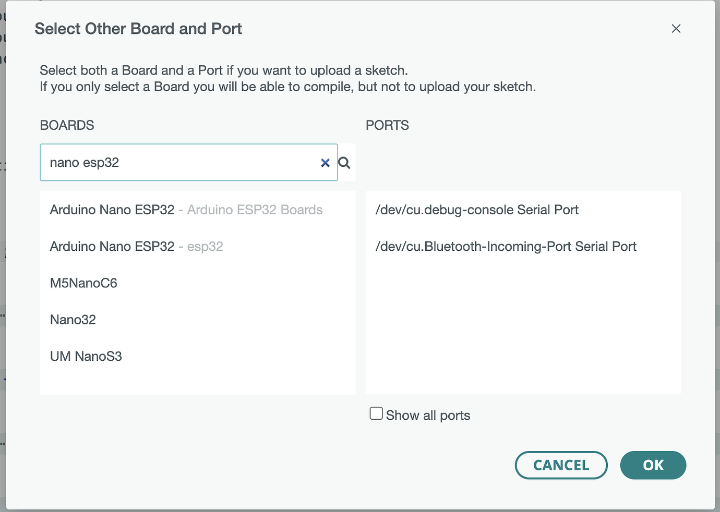
Task: Clear the "nano esp32" search text
Action: (325, 162)
